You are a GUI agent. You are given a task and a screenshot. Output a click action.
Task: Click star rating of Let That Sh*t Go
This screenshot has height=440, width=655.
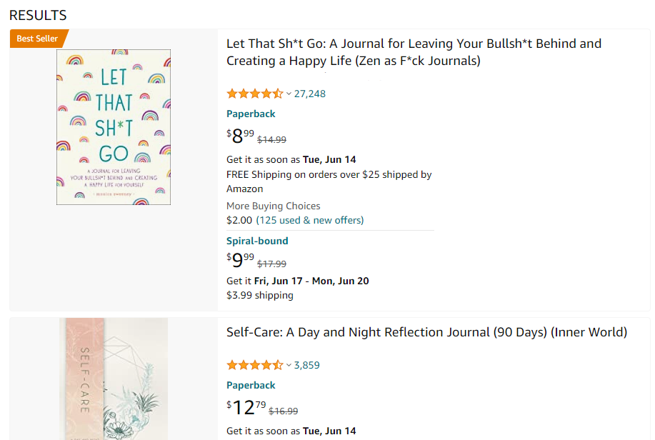click(254, 94)
